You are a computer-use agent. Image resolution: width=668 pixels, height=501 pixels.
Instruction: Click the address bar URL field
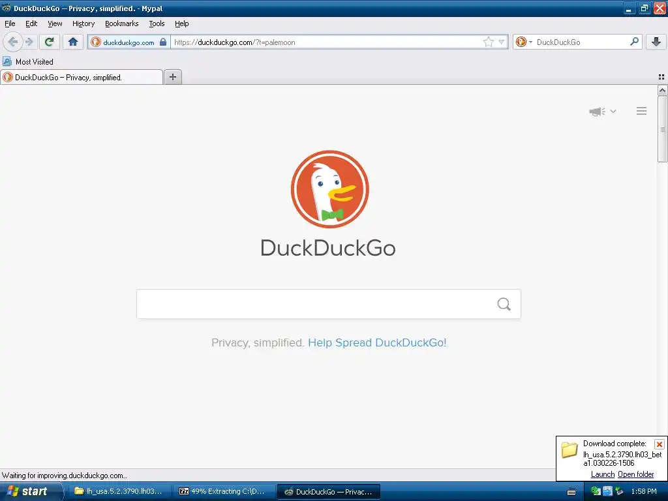[x=326, y=42]
